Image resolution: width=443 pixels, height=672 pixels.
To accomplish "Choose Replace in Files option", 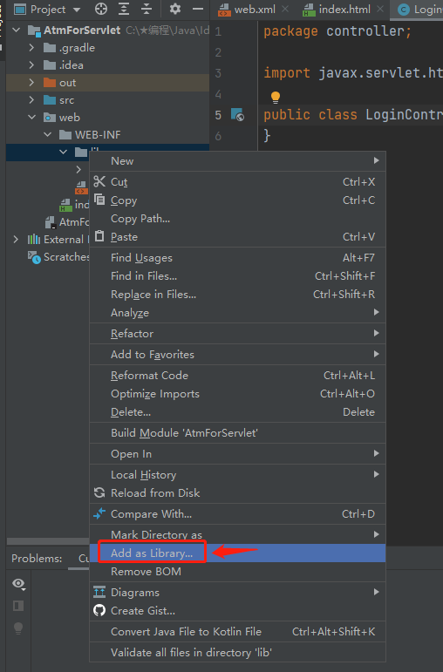I will pyautogui.click(x=237, y=295).
